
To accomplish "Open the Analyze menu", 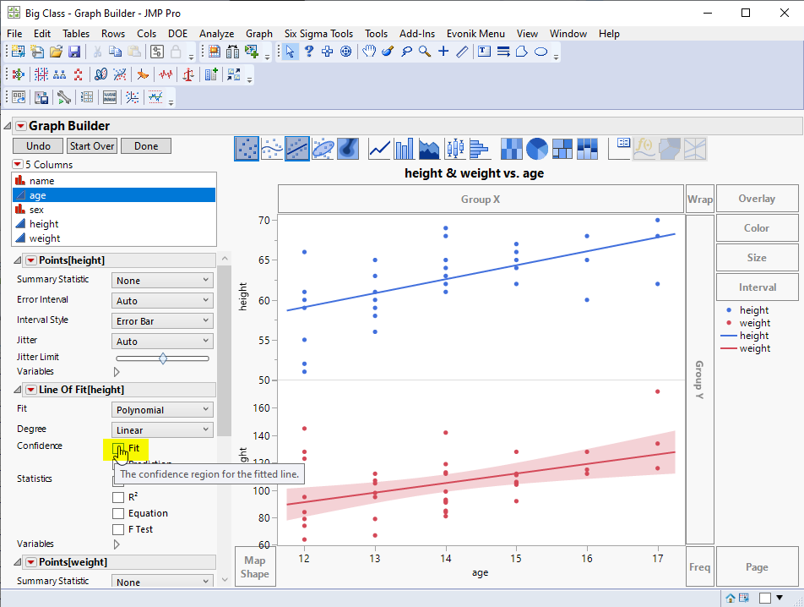I will click(x=216, y=34).
